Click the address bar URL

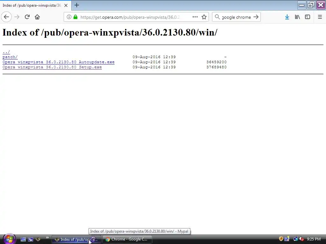click(x=130, y=17)
